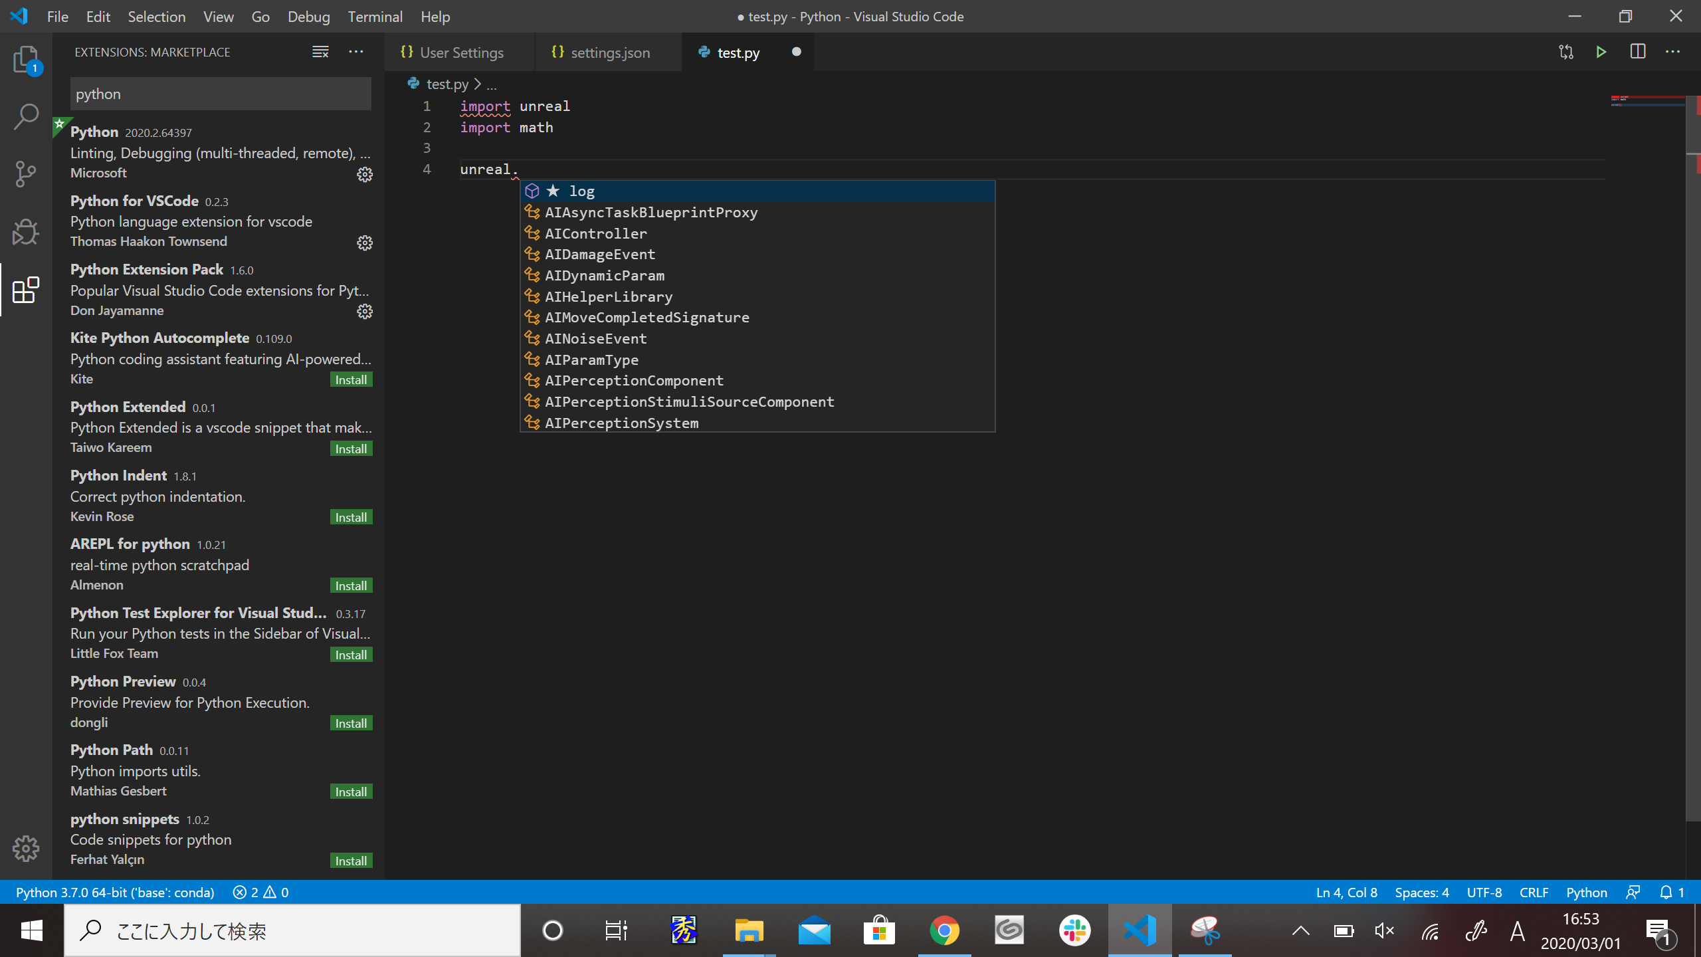Open the Terminal menu
Screen dimensions: 1701x957
(x=375, y=17)
